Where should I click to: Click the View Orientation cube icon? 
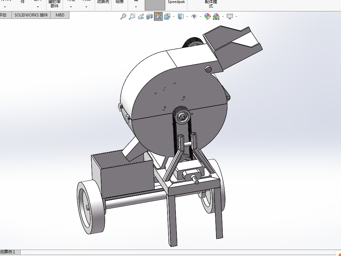tap(167, 16)
